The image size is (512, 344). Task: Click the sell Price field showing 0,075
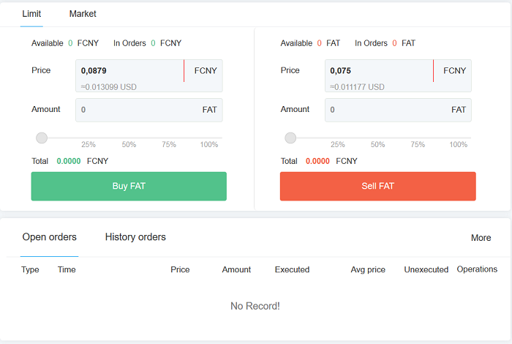pos(378,71)
